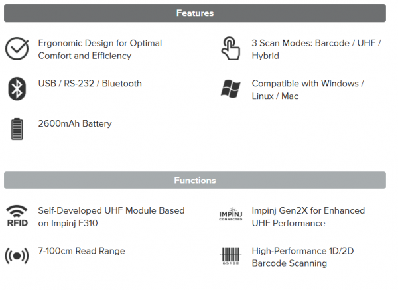
Task: Click the Windows logo icon
Action: [x=230, y=89]
